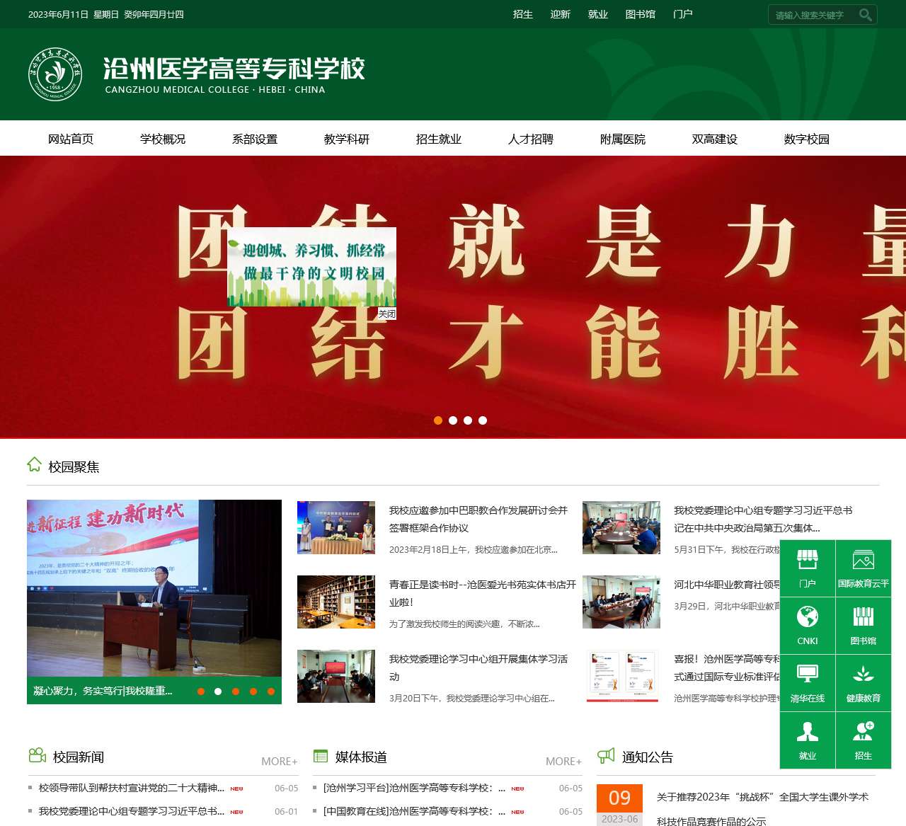Show the first banner slide dot
906x826 pixels.
tap(438, 420)
